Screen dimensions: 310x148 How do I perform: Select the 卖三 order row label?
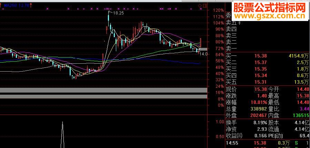point(231,35)
